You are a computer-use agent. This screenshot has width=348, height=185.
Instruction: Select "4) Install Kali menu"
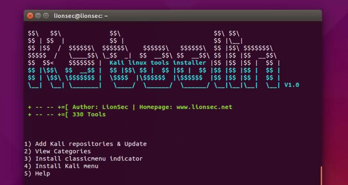(62, 166)
